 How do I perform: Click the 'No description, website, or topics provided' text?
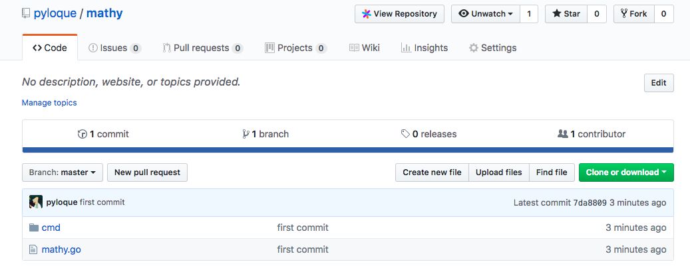tap(131, 82)
